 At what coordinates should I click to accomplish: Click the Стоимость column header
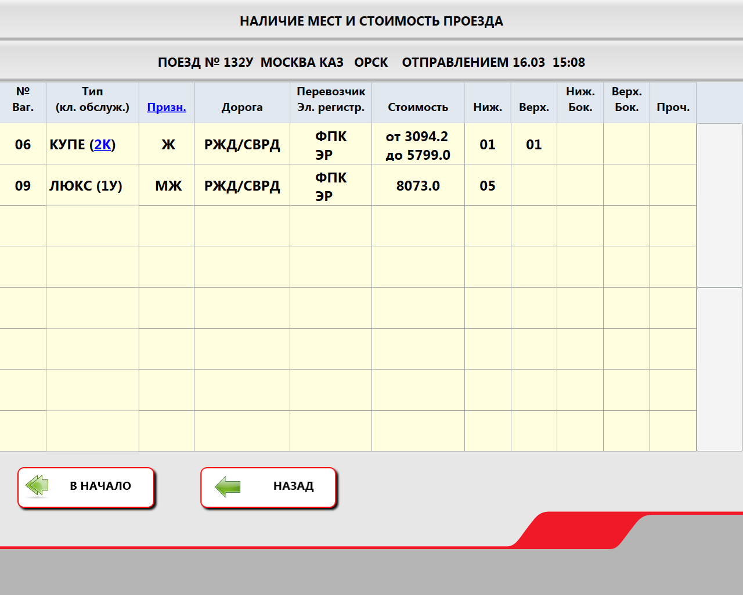tap(418, 102)
